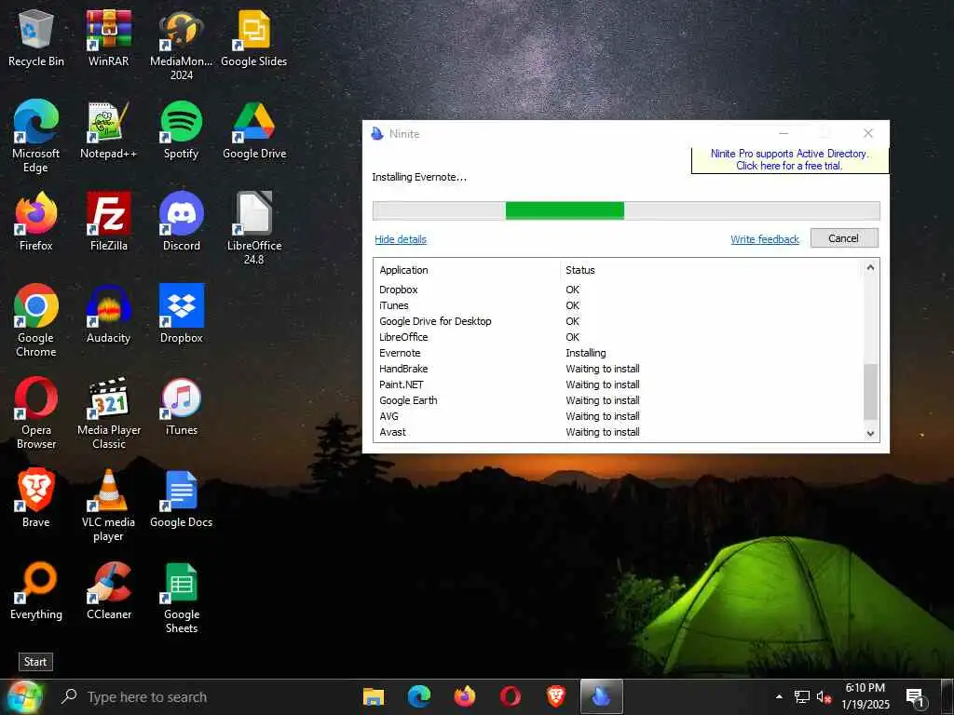Open the Windows Start button
The width and height of the screenshot is (954, 715).
coord(23,697)
